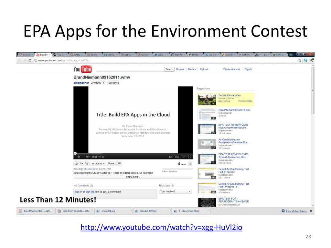The height and width of the screenshot is (248, 331).
Task: Bookmark page with star icon
Action: click(x=300, y=60)
